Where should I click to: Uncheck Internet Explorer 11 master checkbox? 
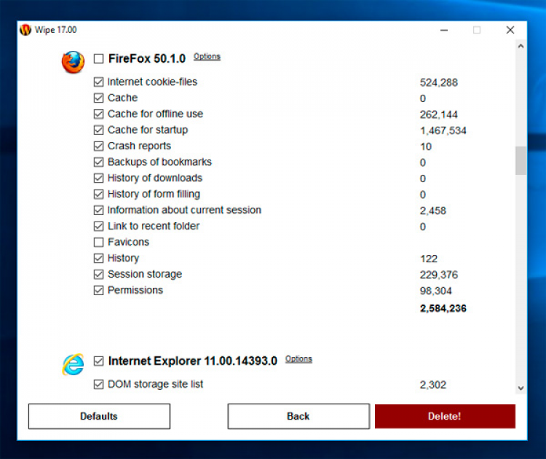tap(98, 361)
